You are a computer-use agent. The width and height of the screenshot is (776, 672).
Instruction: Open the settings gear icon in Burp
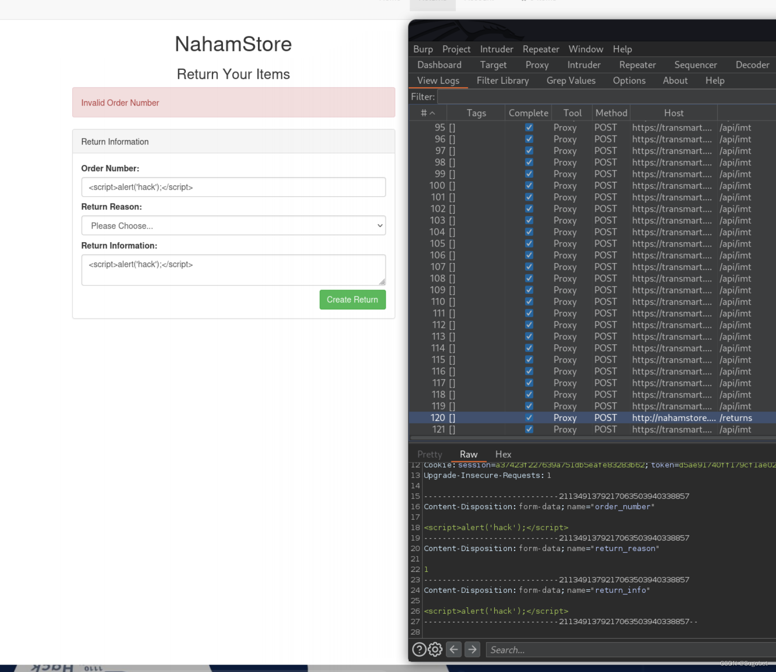click(x=436, y=650)
